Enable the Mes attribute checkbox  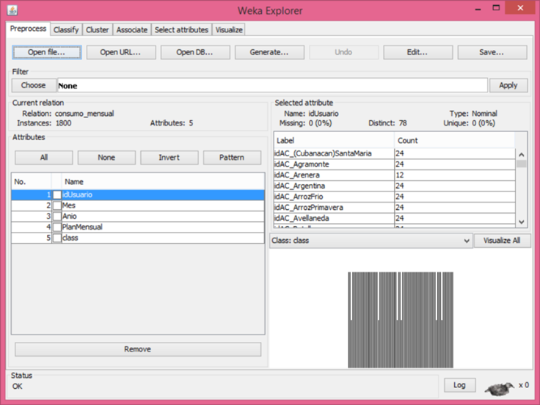coord(56,205)
